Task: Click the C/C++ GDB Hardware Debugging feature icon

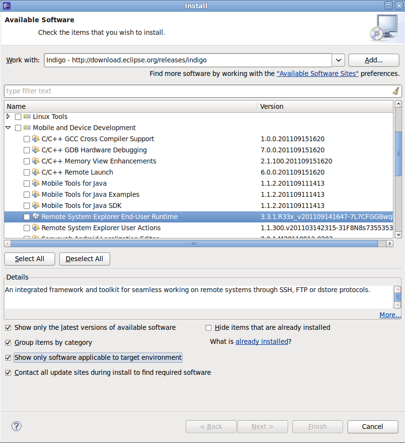Action: (x=36, y=150)
